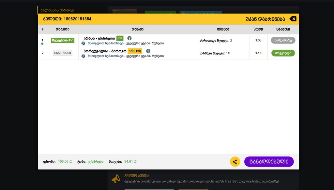Click the purple განაღდებული button
Viewport: 334px width, 190px height.
click(269, 162)
